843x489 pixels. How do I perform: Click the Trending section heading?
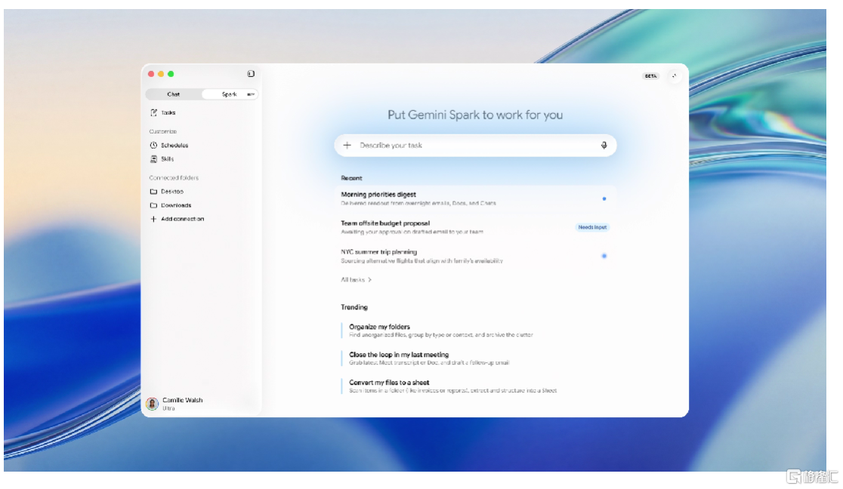354,307
